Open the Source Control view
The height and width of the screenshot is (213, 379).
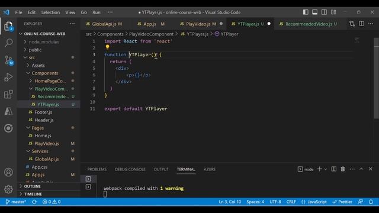pos(9,60)
